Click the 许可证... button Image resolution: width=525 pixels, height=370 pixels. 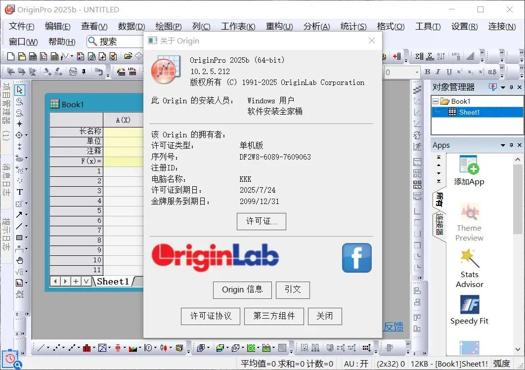[x=261, y=221]
